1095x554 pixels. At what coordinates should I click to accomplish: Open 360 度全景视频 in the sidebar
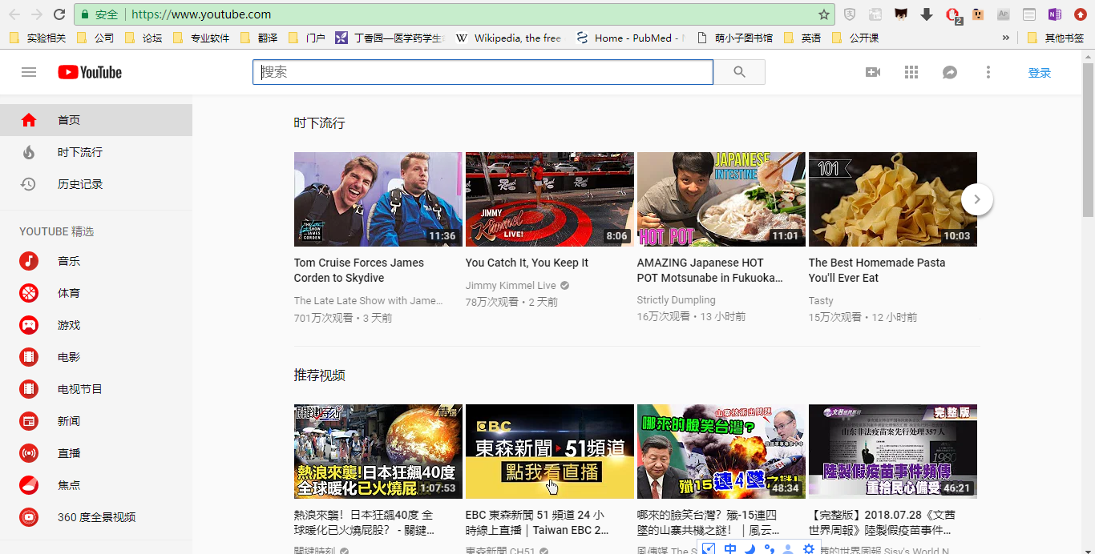click(96, 517)
